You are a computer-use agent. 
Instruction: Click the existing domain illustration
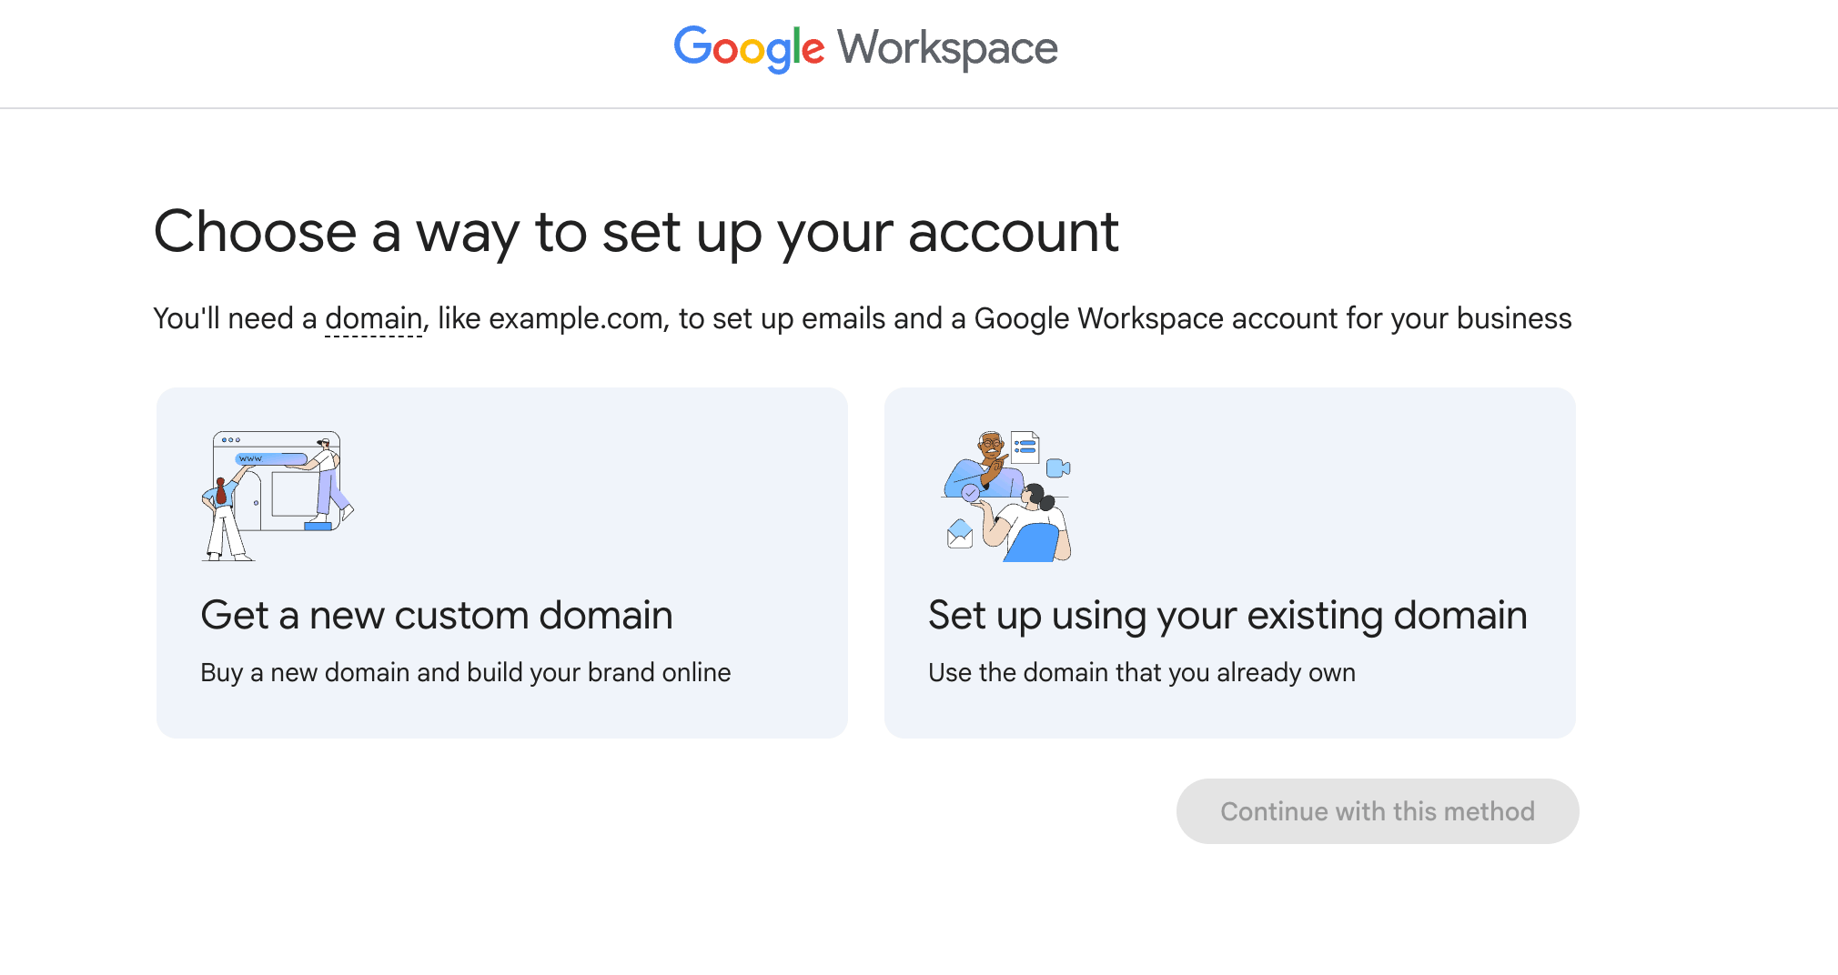(x=1006, y=496)
